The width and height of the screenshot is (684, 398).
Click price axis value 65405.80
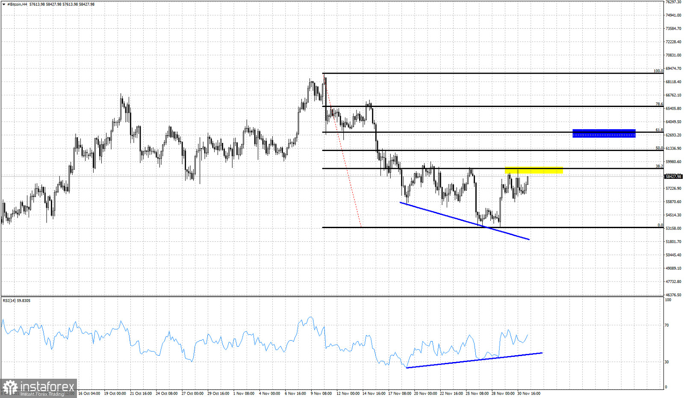[673, 109]
